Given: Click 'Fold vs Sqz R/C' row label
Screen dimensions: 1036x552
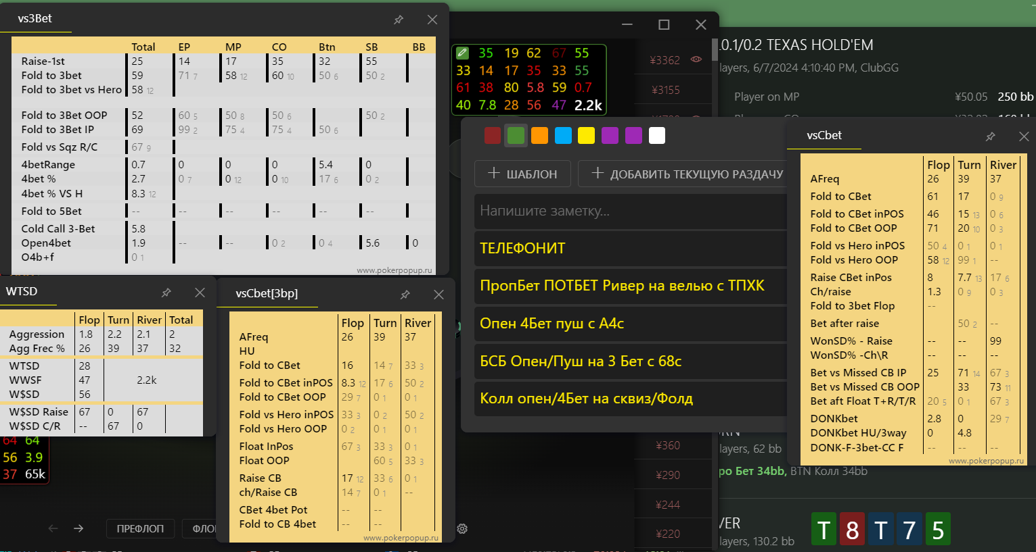Looking at the screenshot, I should click(60, 147).
